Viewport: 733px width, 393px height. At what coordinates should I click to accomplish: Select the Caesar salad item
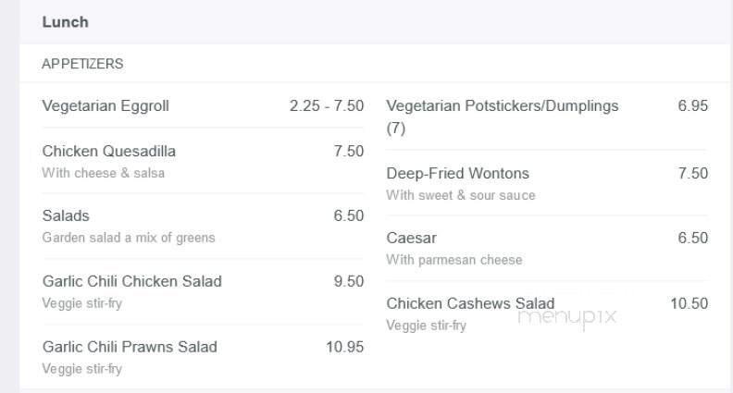411,238
